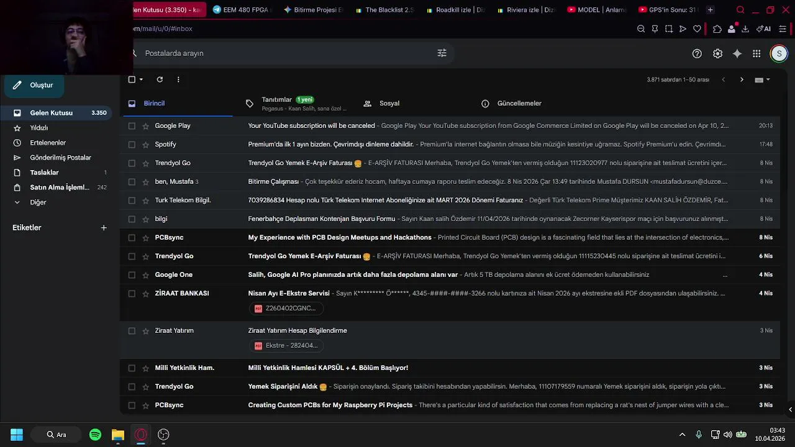795x447 pixels.
Task: Switch to the Birincil tab
Action: point(178,104)
